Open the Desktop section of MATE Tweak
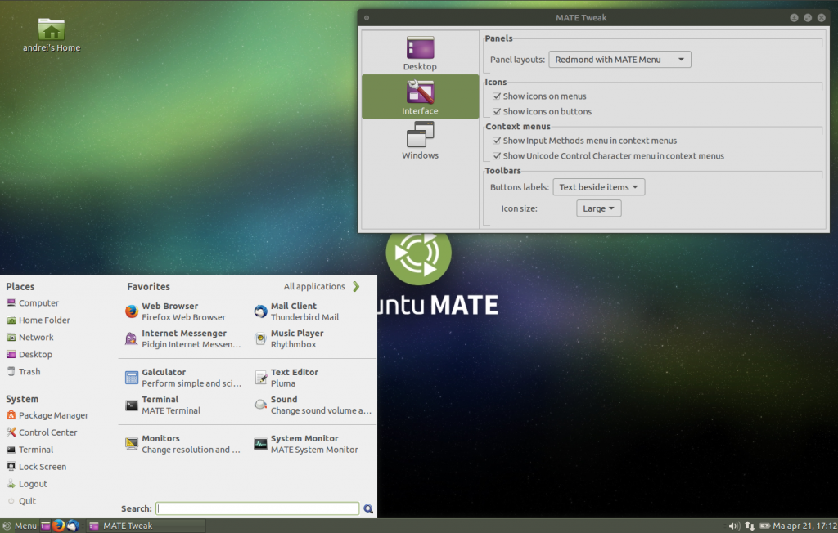The height and width of the screenshot is (533, 838). [x=420, y=51]
